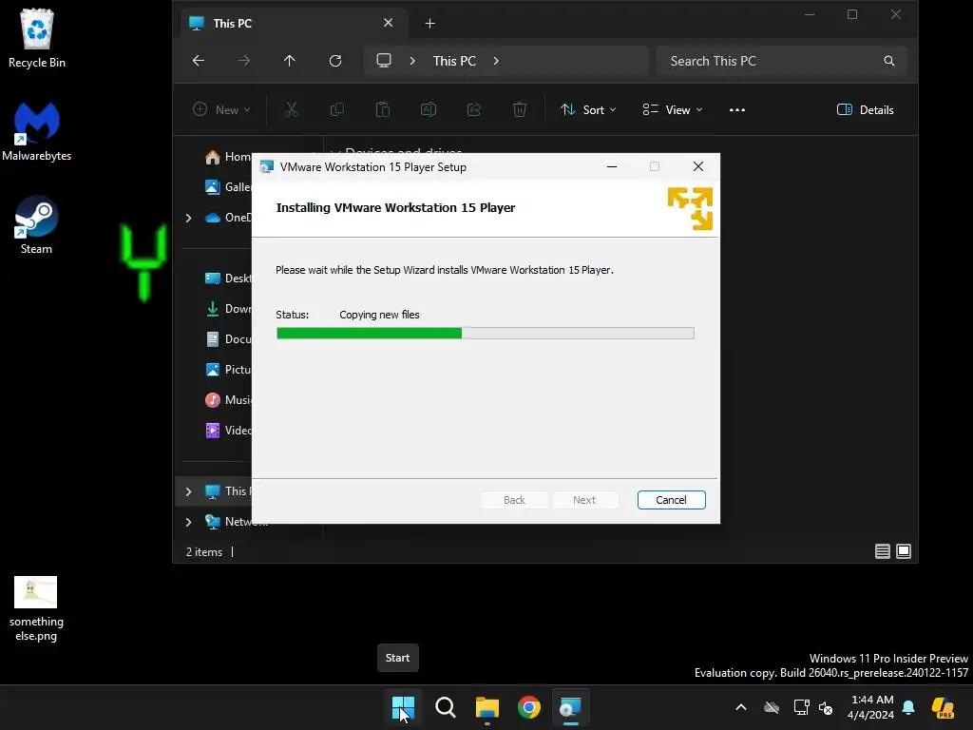This screenshot has height=730, width=973.
Task: Select Gallery in navigation pane
Action: (227, 187)
